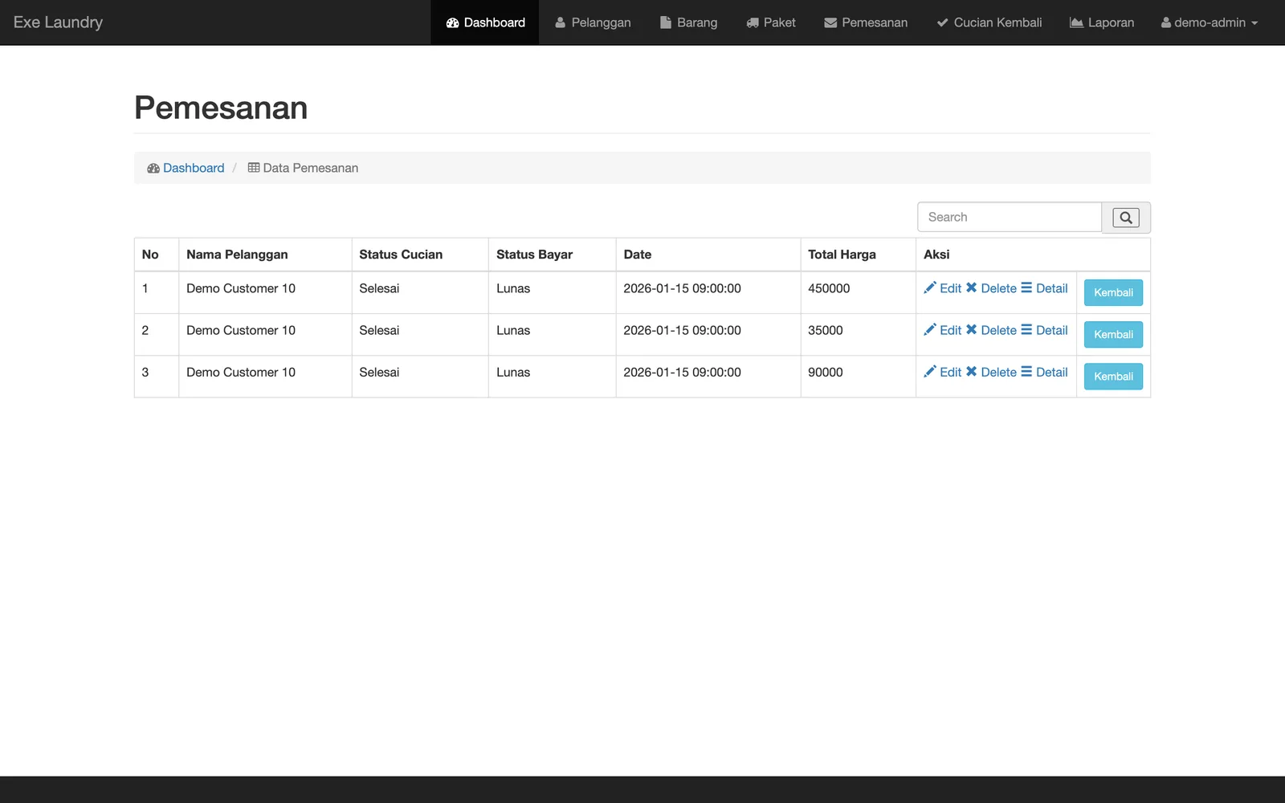Image resolution: width=1285 pixels, height=803 pixels.
Task: Delete the order totaling 450000
Action: [x=991, y=288]
